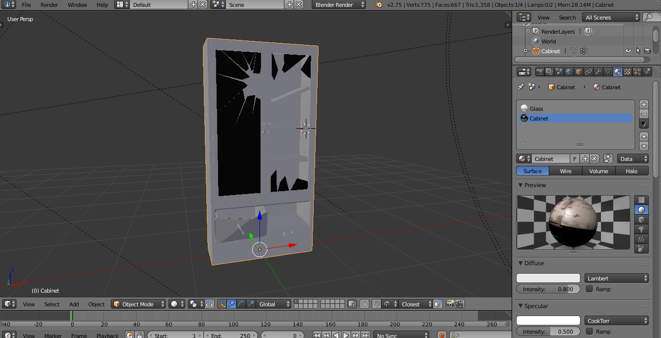Toggle pin for the properties context
Screen dimensions: 661x338
tap(521, 87)
